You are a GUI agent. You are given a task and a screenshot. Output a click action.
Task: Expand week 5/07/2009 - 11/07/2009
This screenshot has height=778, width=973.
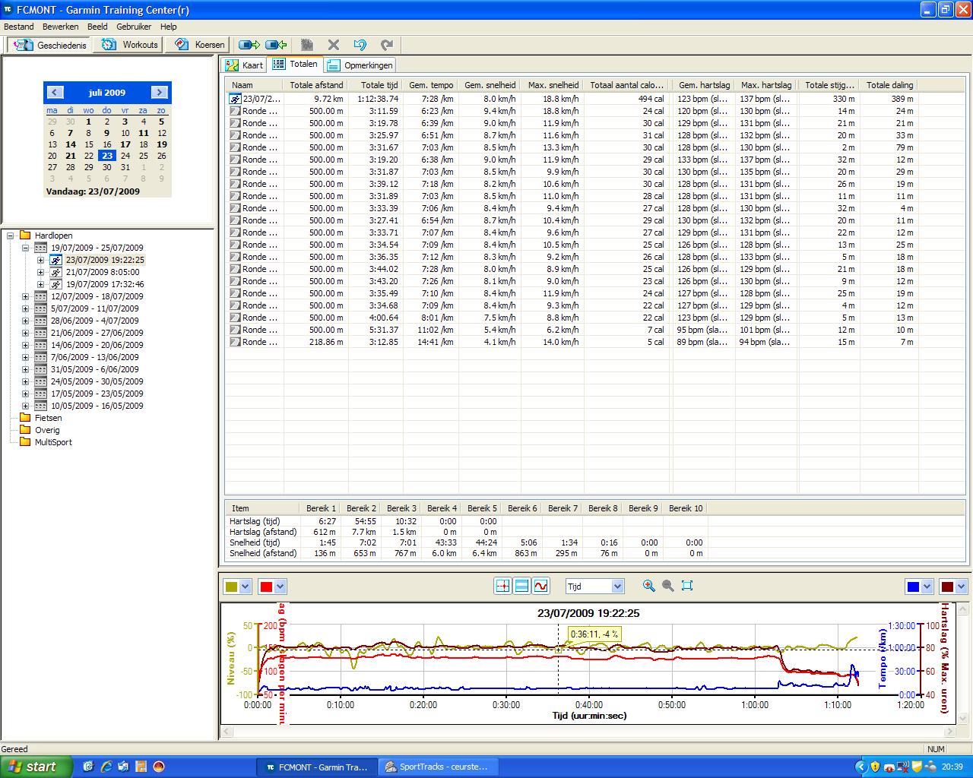(25, 308)
